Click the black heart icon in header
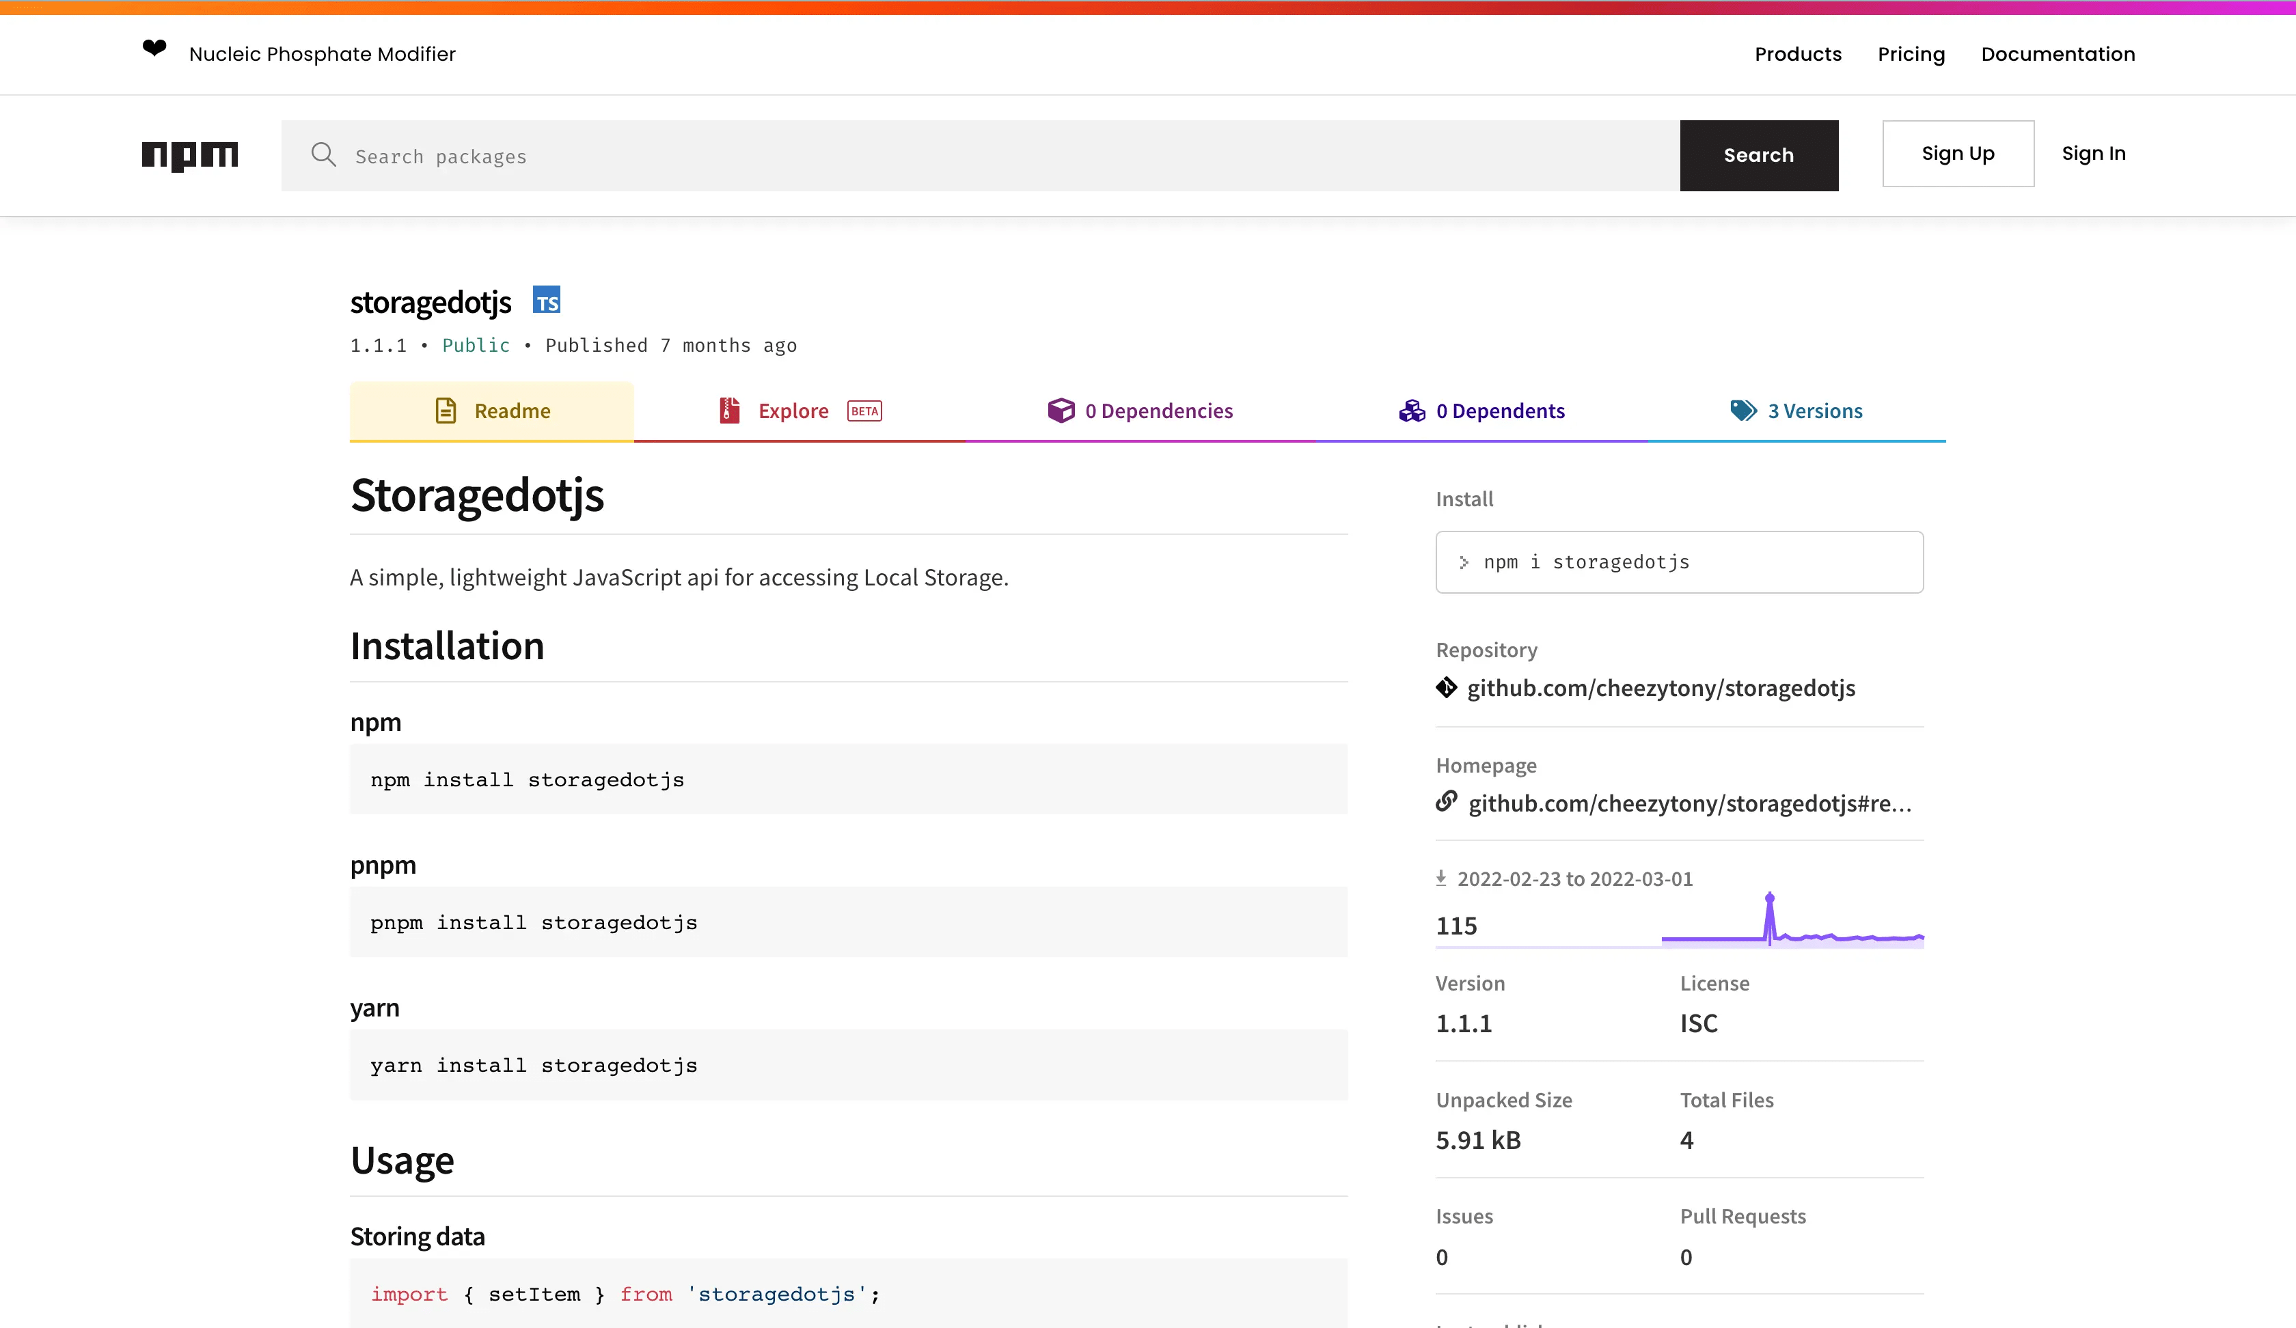This screenshot has height=1328, width=2296. (154, 47)
